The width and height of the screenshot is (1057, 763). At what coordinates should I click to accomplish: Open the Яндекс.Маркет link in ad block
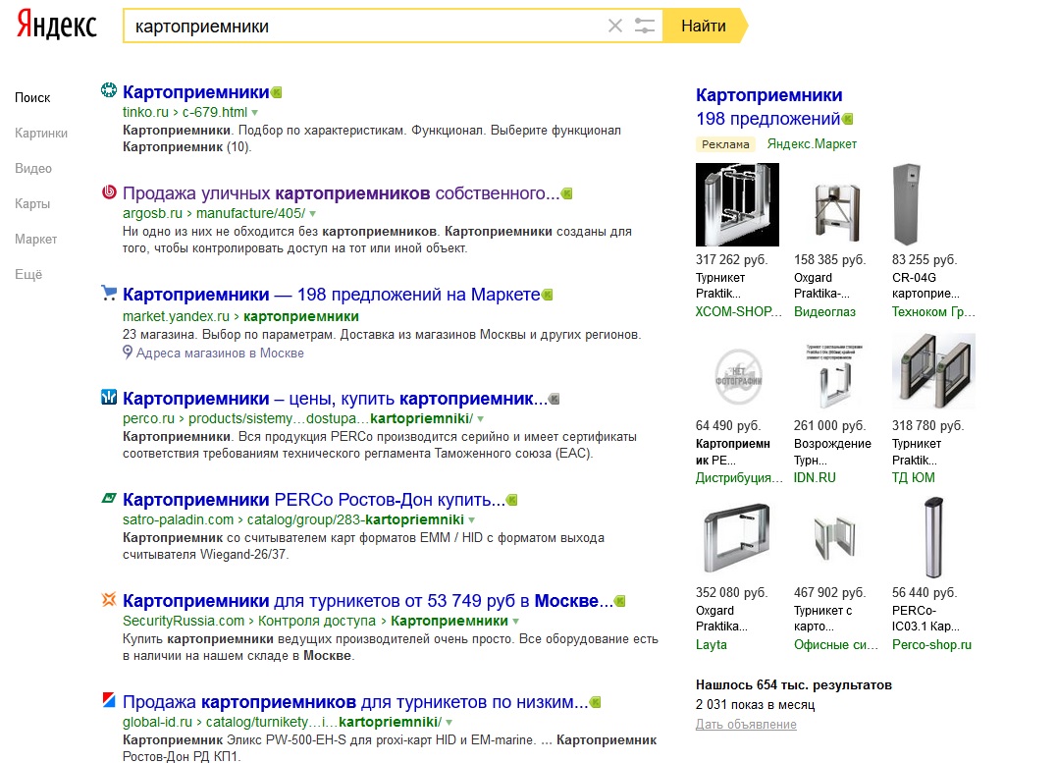812,143
